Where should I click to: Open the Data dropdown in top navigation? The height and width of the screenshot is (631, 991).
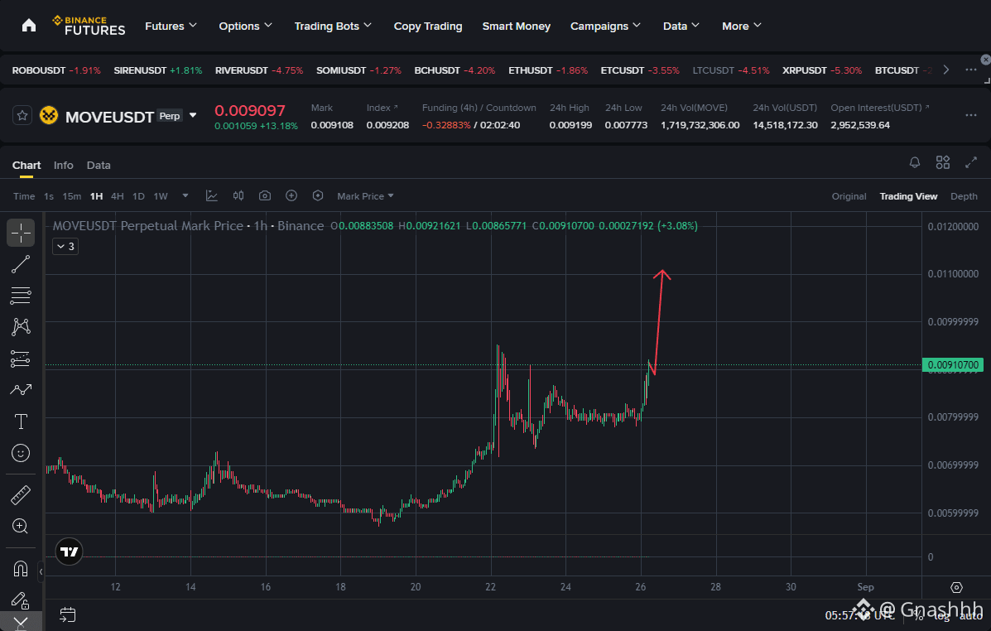[x=681, y=26]
